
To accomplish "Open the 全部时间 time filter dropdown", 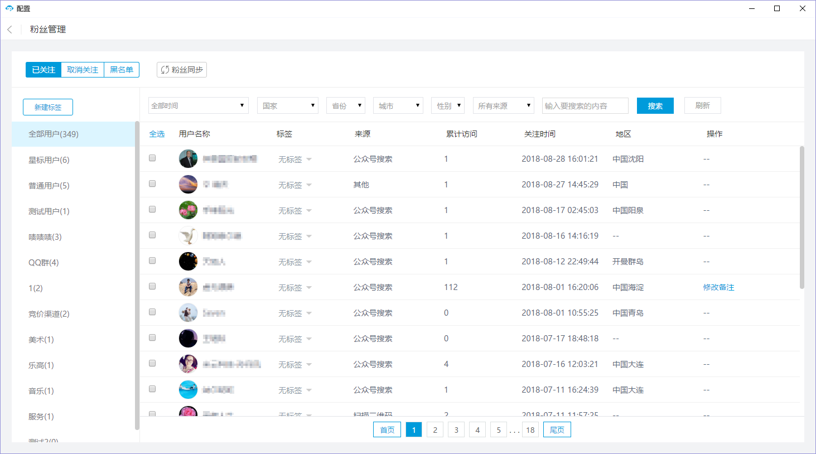I will tap(198, 105).
